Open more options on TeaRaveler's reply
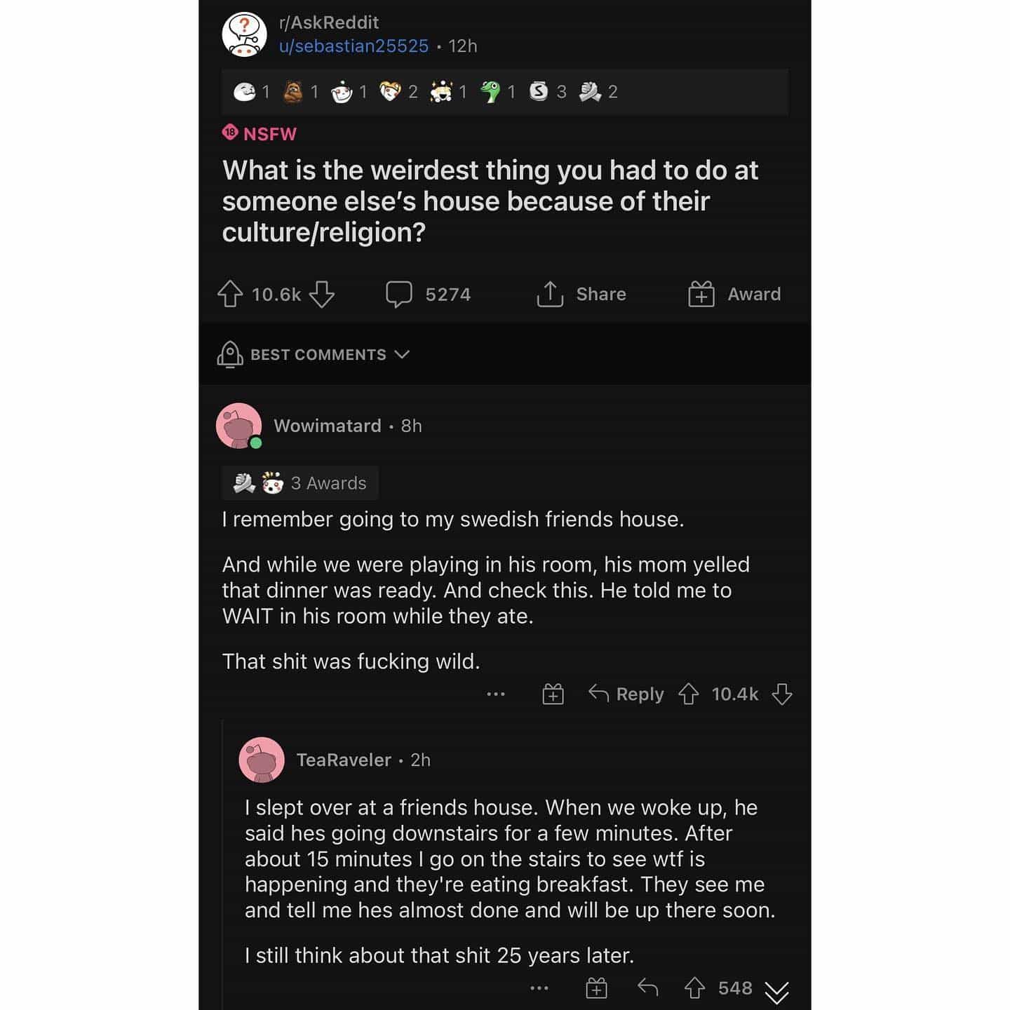This screenshot has height=1010, width=1010. pyautogui.click(x=539, y=988)
